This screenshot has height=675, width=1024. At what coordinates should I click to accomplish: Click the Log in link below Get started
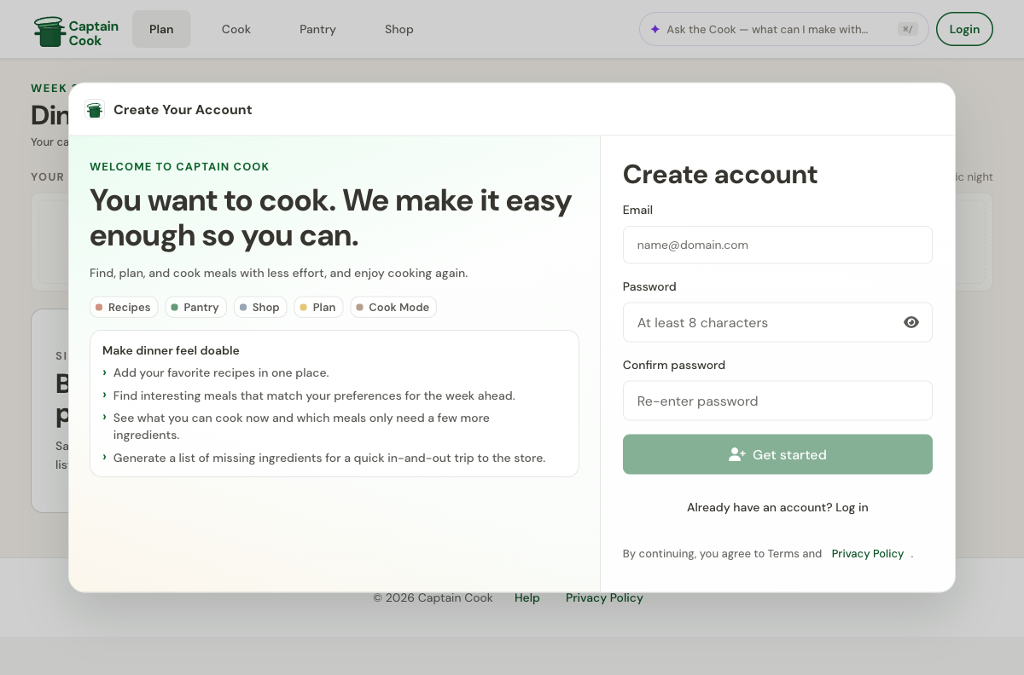tap(852, 507)
